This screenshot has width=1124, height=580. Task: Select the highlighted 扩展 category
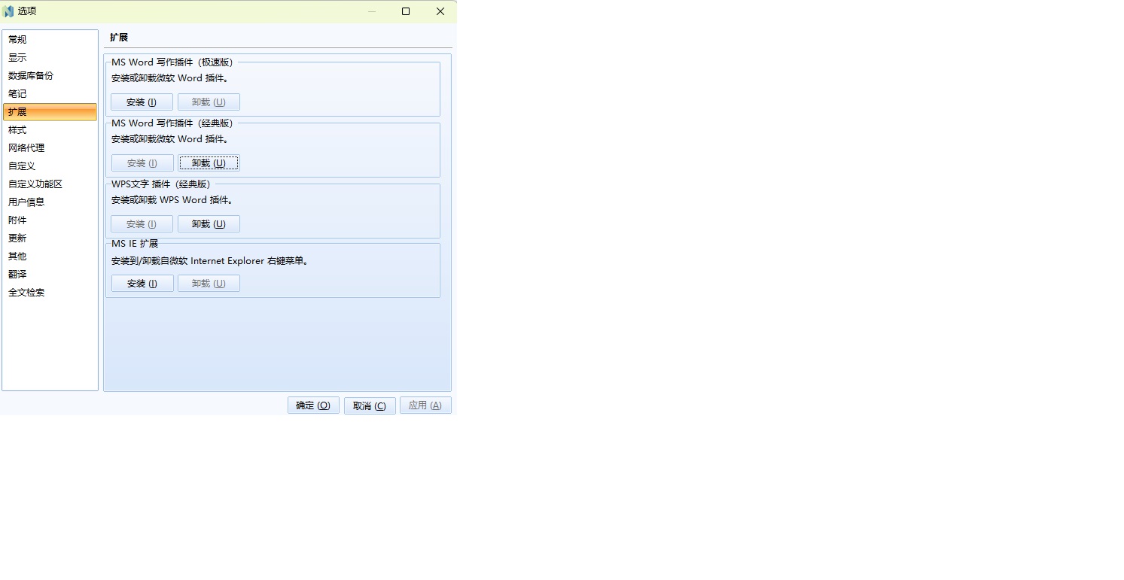click(50, 112)
